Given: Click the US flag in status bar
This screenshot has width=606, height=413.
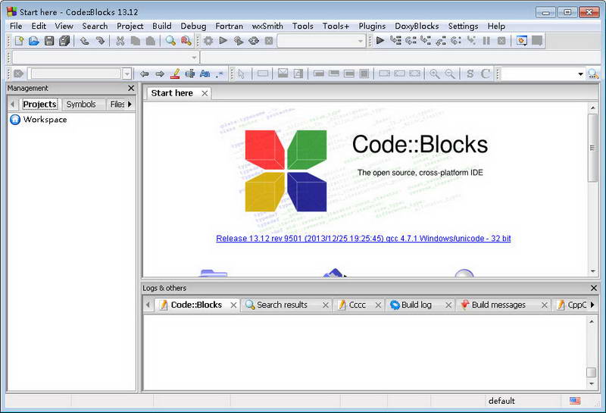Looking at the screenshot, I should pos(575,401).
